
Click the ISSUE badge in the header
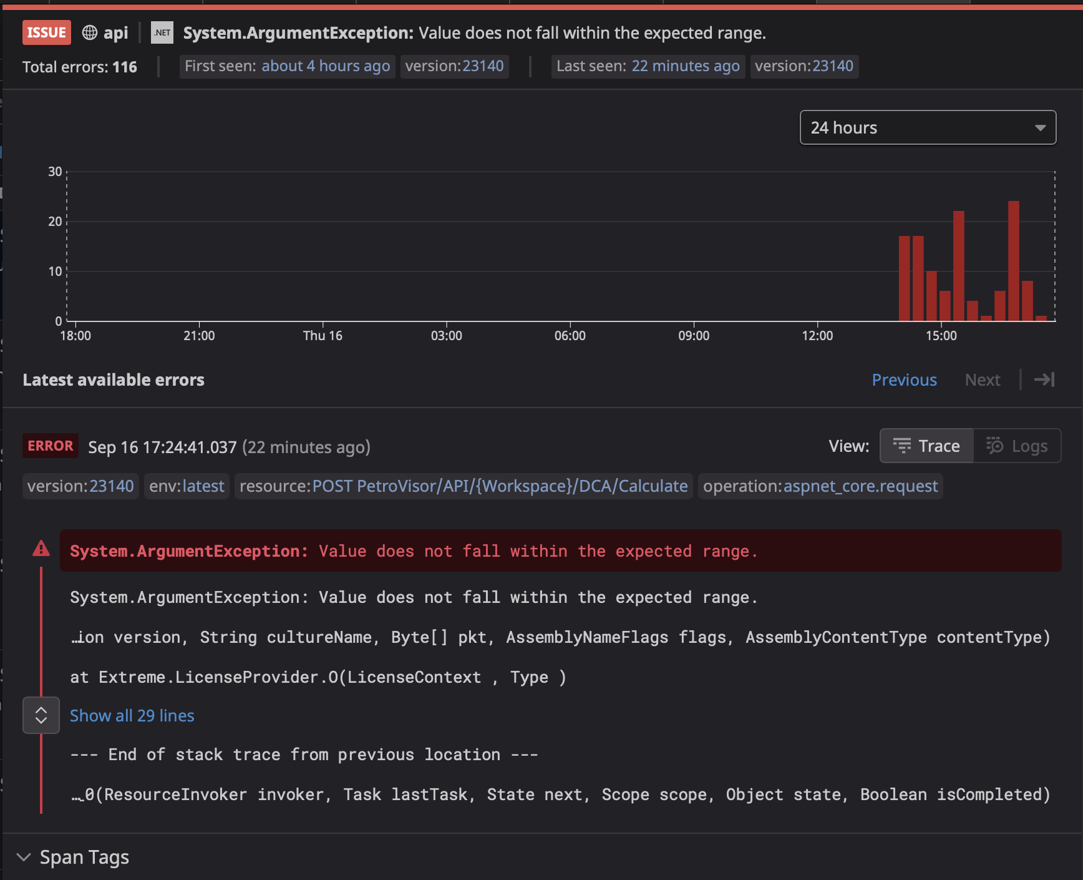pyautogui.click(x=46, y=32)
